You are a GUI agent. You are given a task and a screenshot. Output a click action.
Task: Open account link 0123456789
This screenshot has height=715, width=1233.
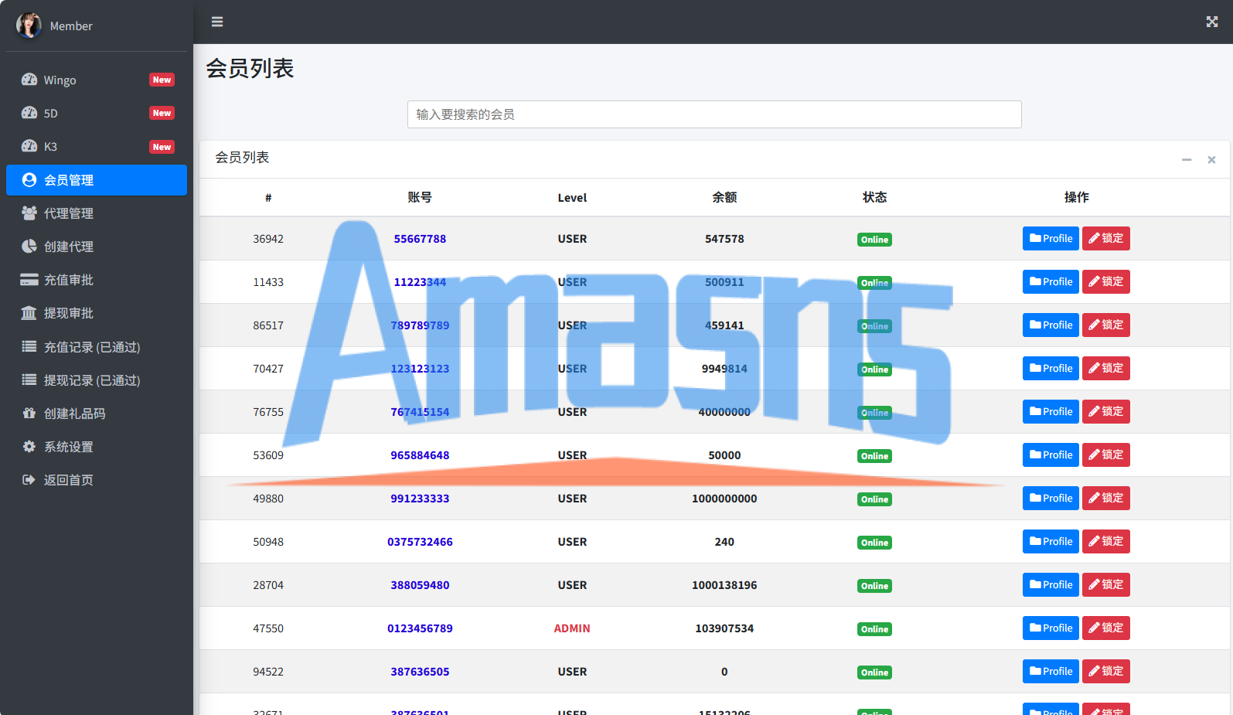tap(420, 628)
